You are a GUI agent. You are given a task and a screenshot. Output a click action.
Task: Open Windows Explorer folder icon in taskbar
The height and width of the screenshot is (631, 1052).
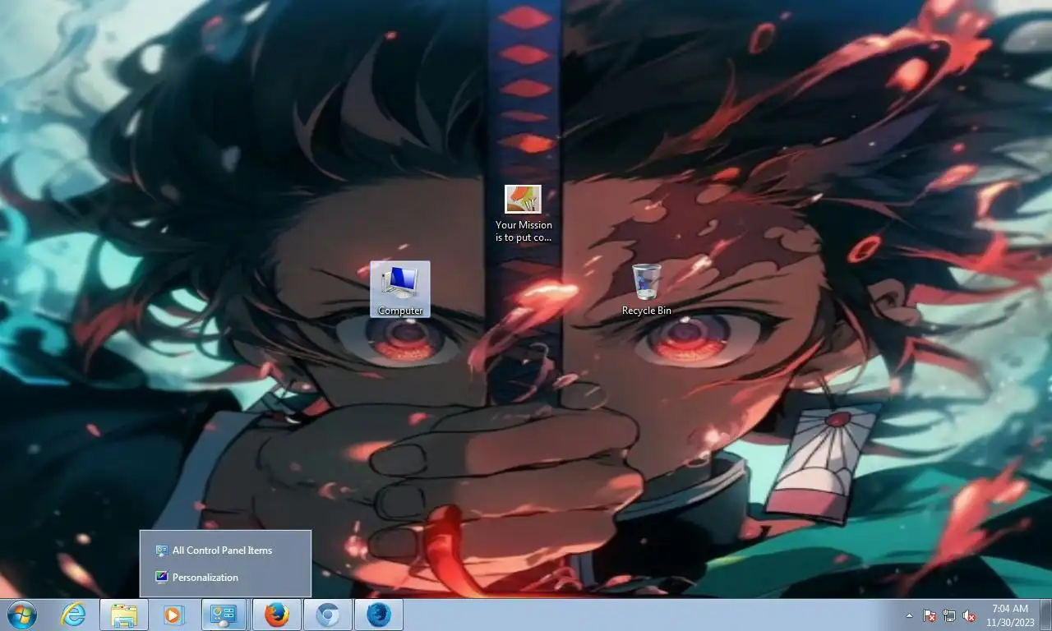(124, 615)
